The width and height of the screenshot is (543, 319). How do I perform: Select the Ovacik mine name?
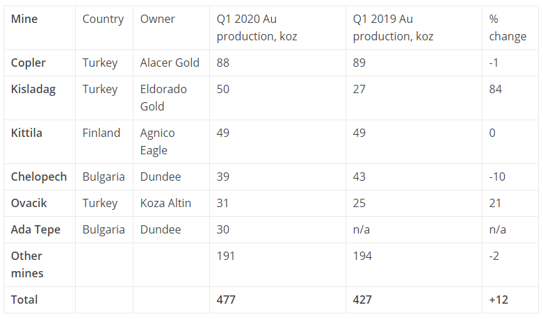(29, 203)
